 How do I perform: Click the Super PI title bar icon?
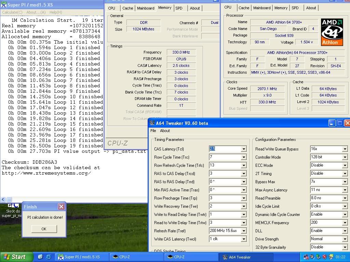coord(4,4)
